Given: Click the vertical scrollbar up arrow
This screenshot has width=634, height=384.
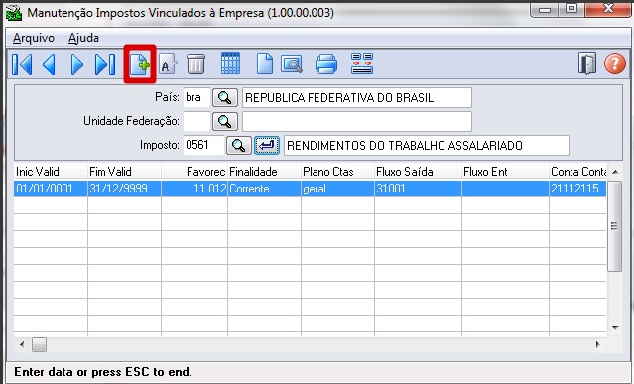Looking at the screenshot, I should 615,173.
